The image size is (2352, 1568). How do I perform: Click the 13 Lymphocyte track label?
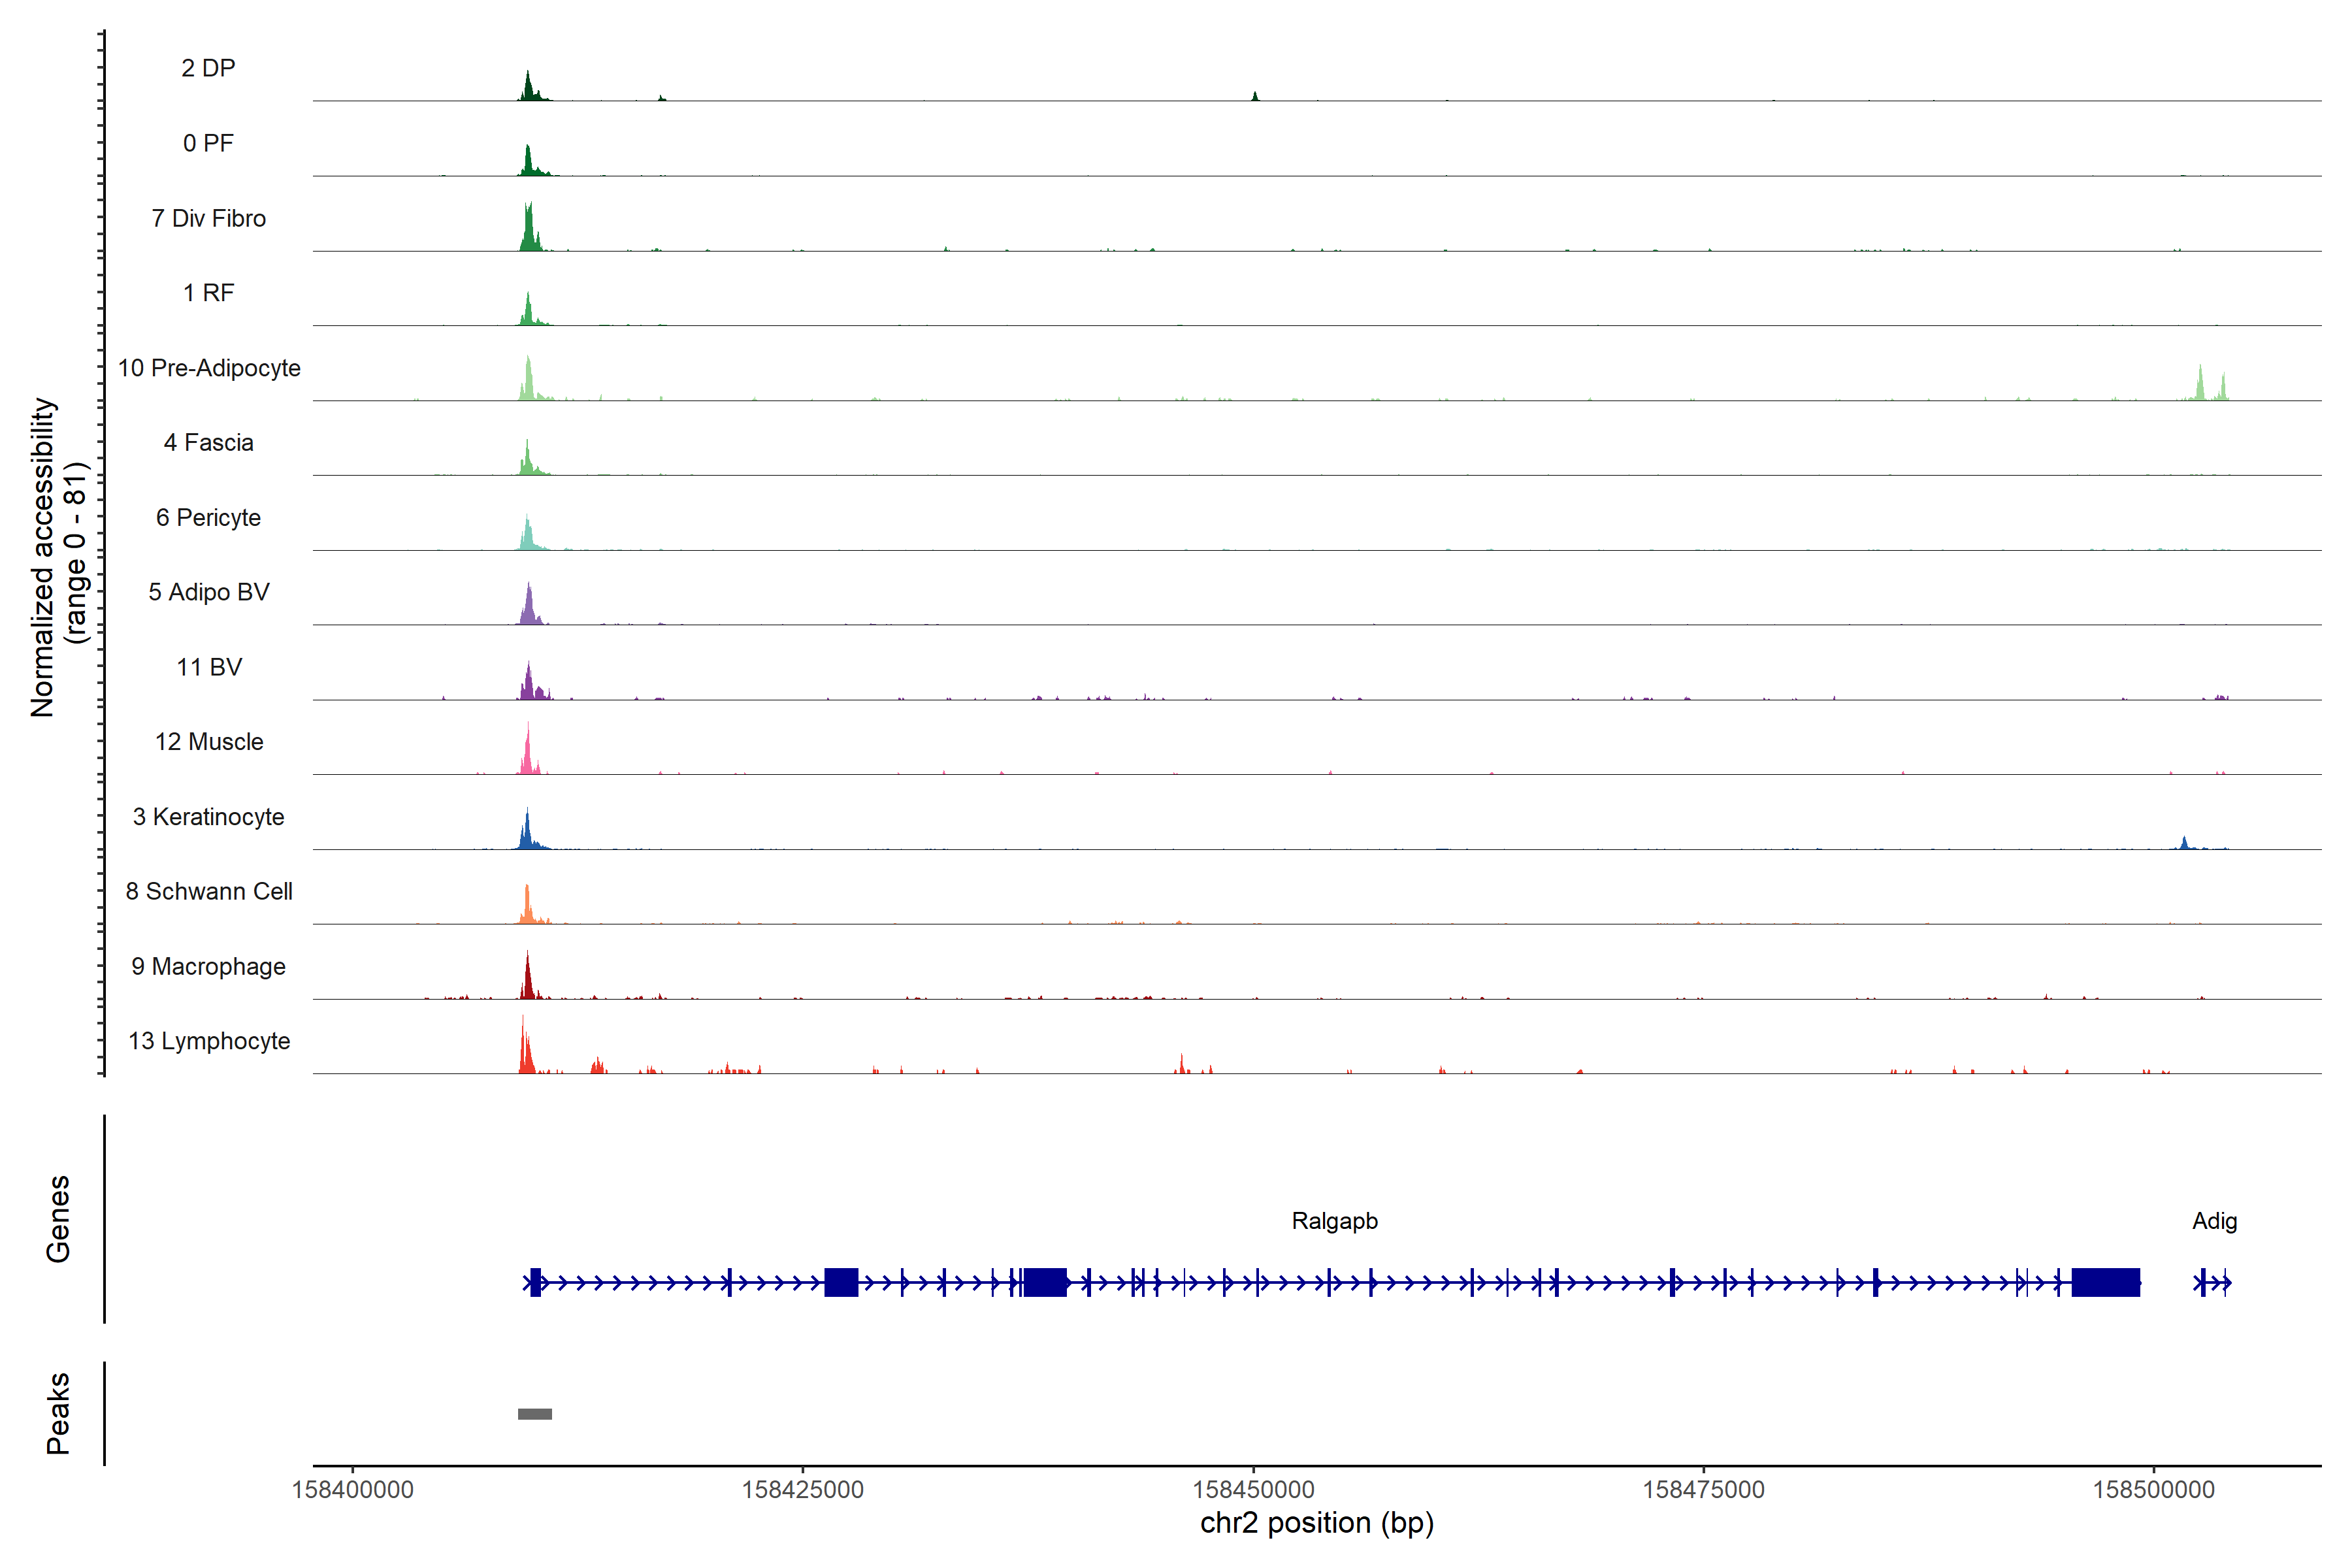tap(209, 1041)
